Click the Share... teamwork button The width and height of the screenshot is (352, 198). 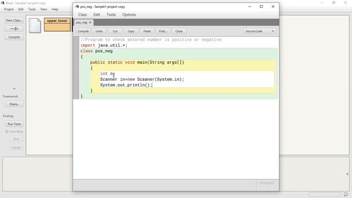pos(14,104)
